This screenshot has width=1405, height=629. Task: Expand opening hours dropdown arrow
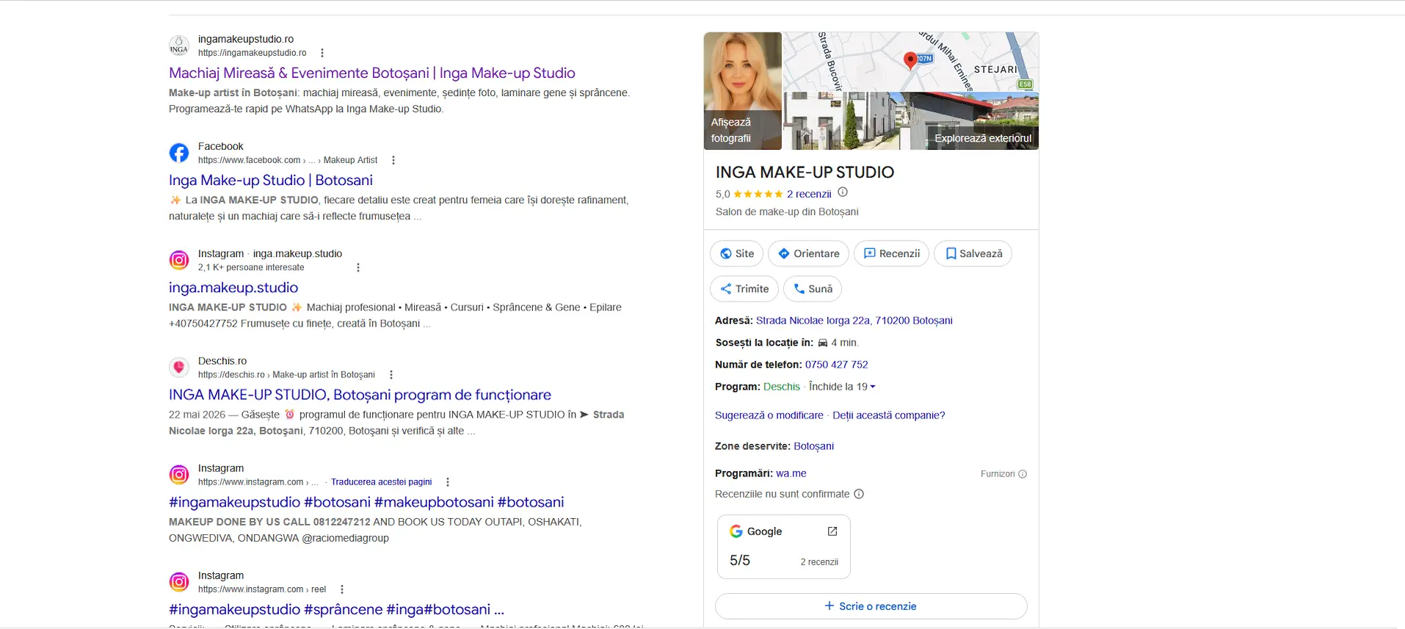tap(873, 387)
